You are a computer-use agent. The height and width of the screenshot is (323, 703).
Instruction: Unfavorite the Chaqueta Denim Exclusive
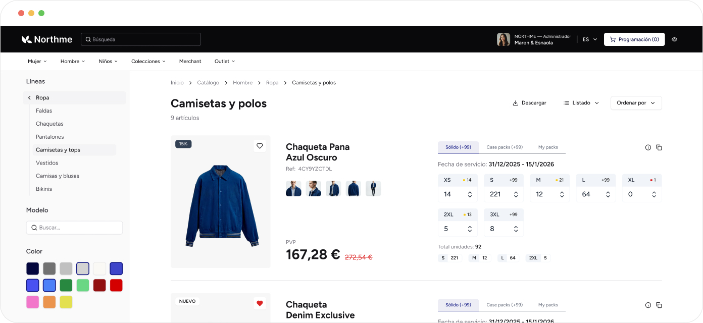click(x=260, y=303)
